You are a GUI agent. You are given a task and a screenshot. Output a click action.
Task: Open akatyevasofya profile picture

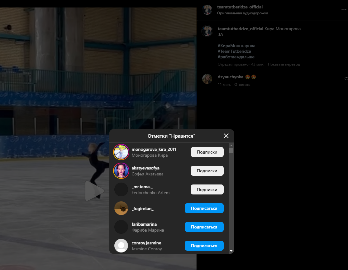(x=121, y=171)
